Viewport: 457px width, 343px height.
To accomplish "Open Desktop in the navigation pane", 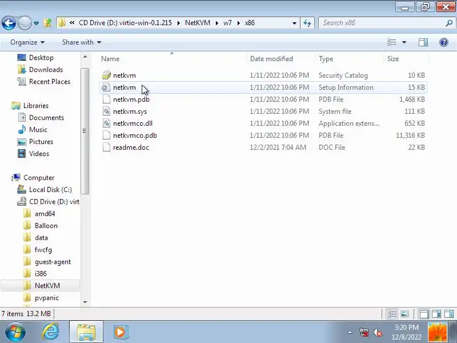I will [x=41, y=58].
